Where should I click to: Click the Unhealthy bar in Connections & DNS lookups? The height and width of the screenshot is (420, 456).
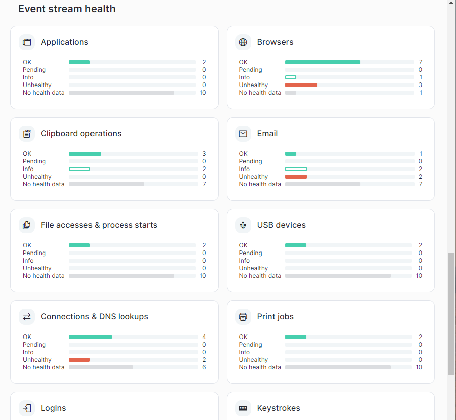(79, 360)
